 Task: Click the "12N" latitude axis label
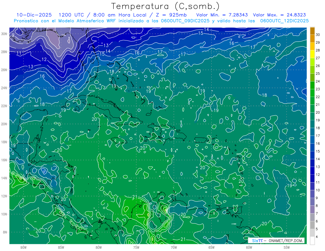tap(5, 196)
